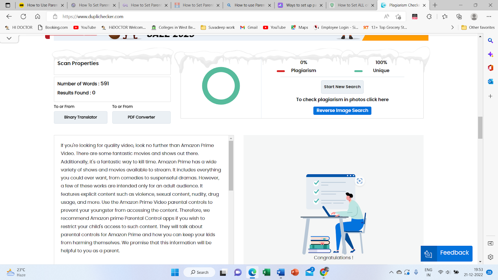
Task: Open the PDF Converter tool
Action: (x=141, y=117)
